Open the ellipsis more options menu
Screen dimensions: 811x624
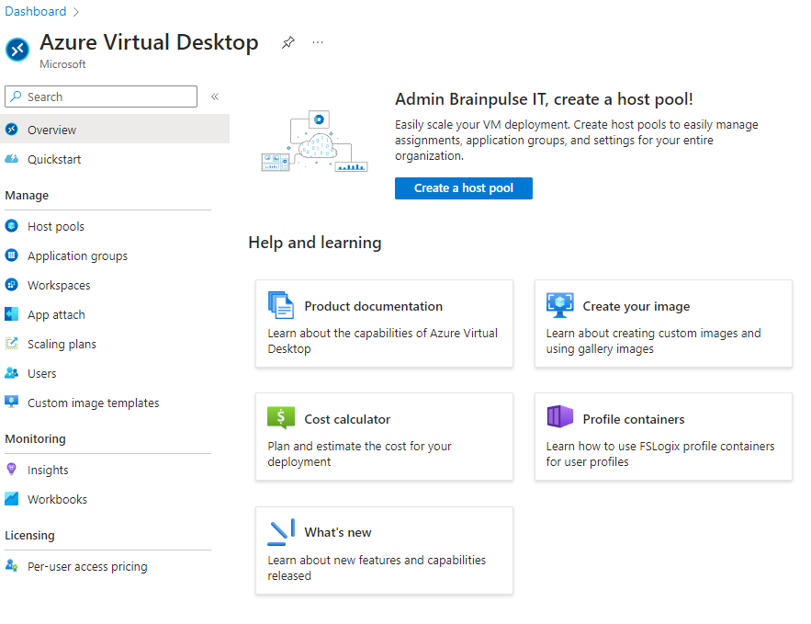(317, 42)
